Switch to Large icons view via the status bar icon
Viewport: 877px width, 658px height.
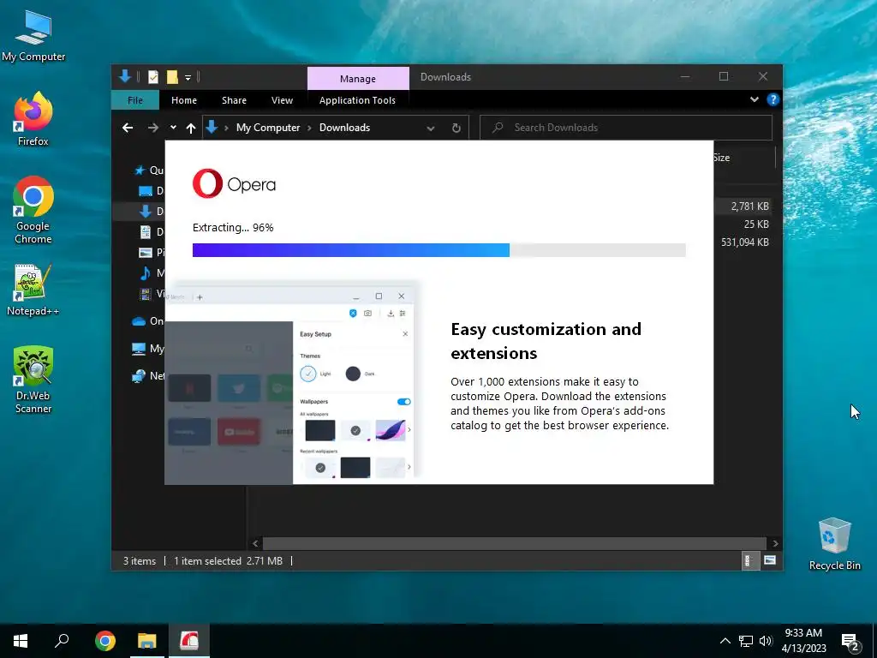coord(770,560)
